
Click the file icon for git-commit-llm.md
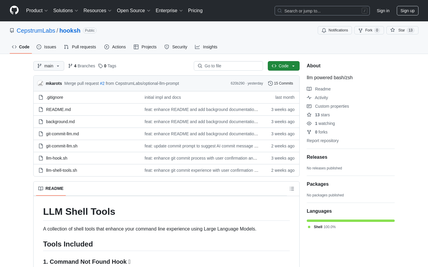41,134
